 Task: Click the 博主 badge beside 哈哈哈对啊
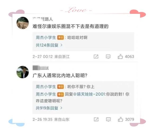60,38
